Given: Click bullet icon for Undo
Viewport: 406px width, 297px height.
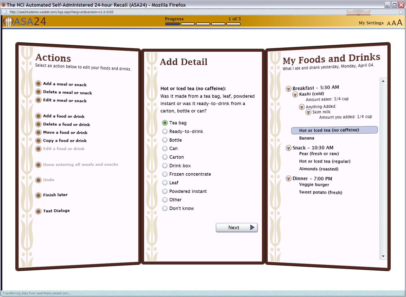Looking at the screenshot, I should [x=38, y=180].
